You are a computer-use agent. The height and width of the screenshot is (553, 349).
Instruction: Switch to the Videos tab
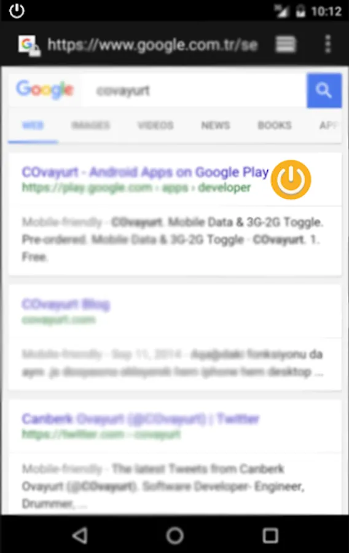[155, 125]
